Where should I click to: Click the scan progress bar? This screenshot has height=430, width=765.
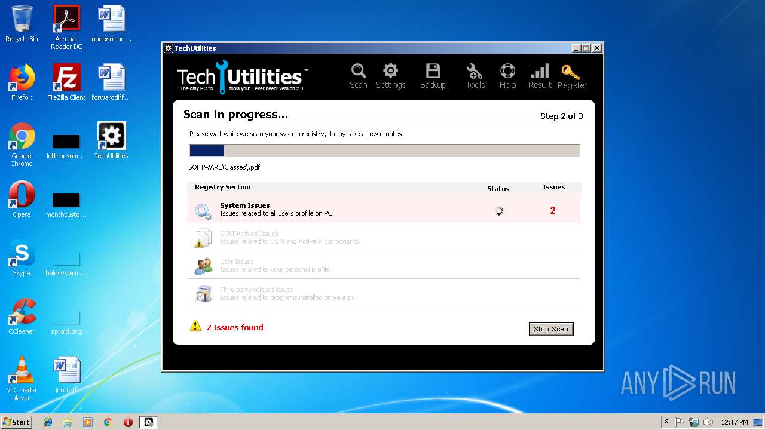pyautogui.click(x=384, y=150)
